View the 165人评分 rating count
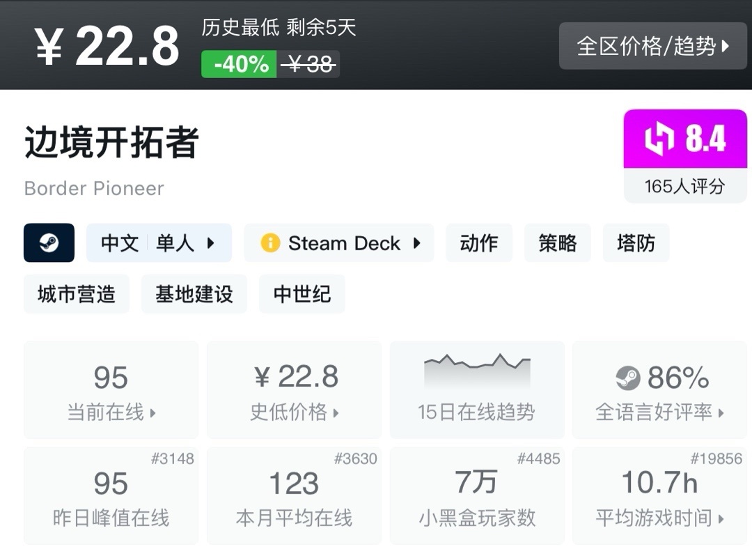This screenshot has height=556, width=752. [684, 186]
